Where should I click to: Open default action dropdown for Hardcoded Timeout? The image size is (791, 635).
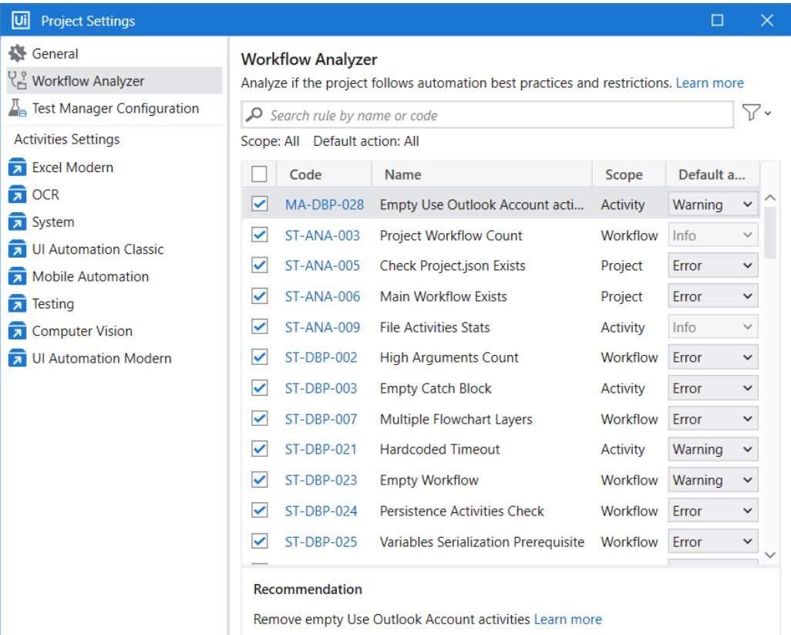[x=713, y=449]
